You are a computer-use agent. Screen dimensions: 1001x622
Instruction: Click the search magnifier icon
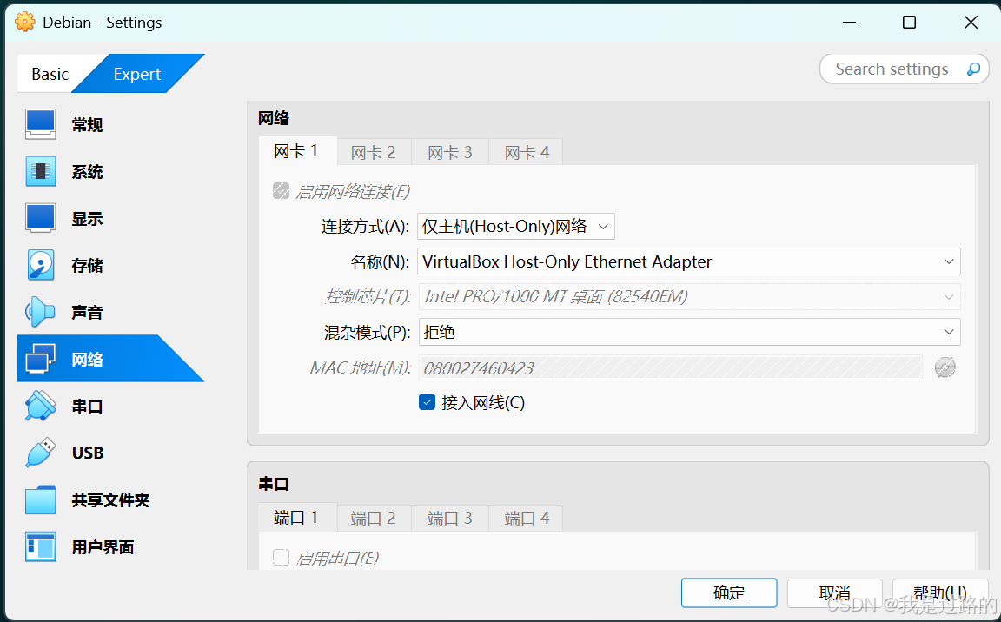pos(973,69)
